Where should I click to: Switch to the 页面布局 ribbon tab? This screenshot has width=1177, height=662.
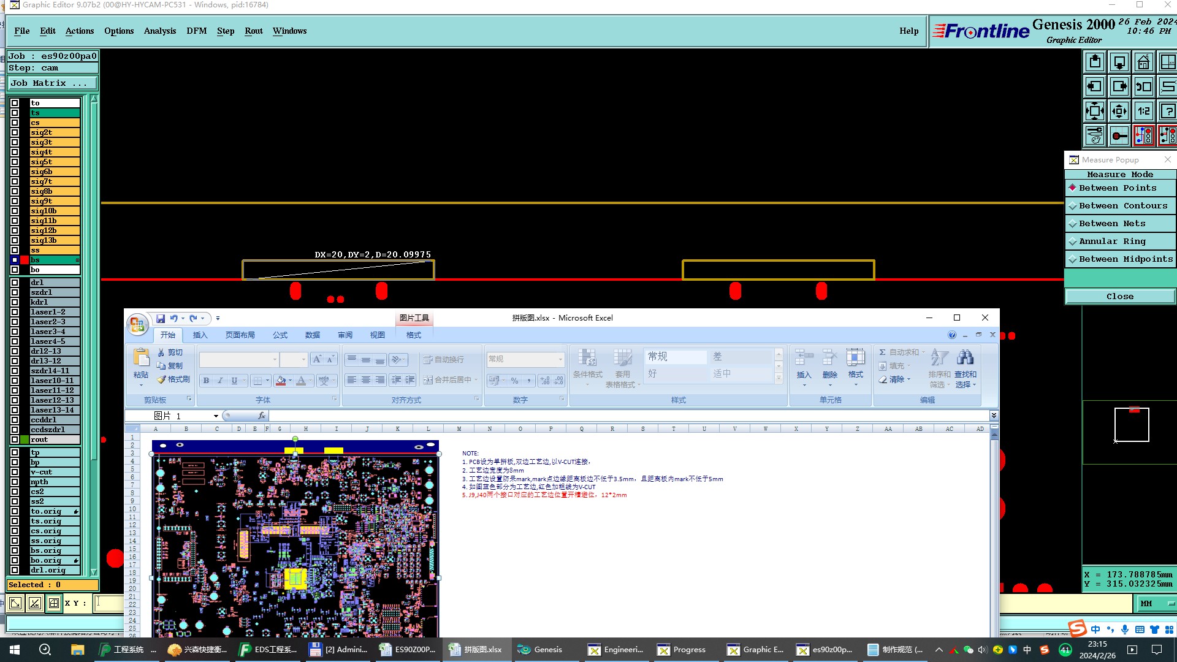tap(240, 335)
